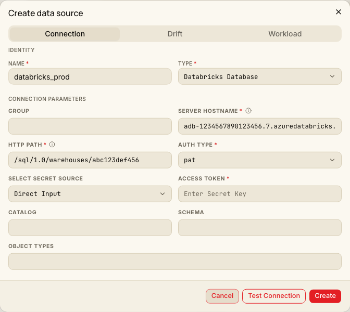This screenshot has height=312, width=350.
Task: Click the empty Catalog field
Action: tap(90, 228)
